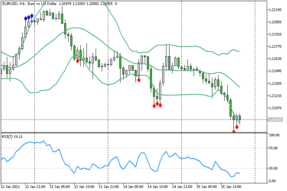
Task: Click price axis label 1.21630
Action: [x=275, y=59]
